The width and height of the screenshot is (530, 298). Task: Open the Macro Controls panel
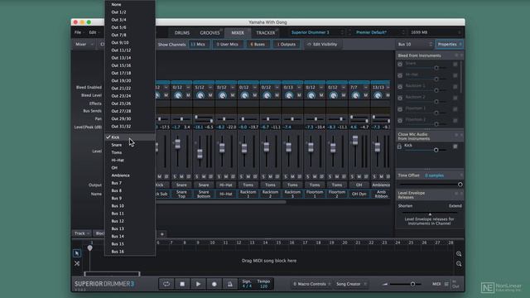point(311,284)
